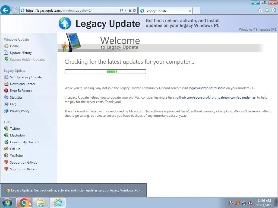This screenshot has width=278, height=208.
Task: Open the Community Discord link text
Action: [24, 142]
